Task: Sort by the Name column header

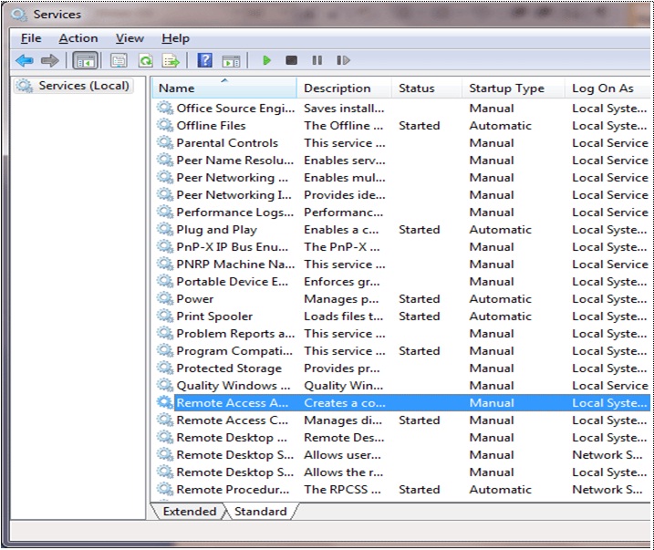Action: (x=224, y=88)
